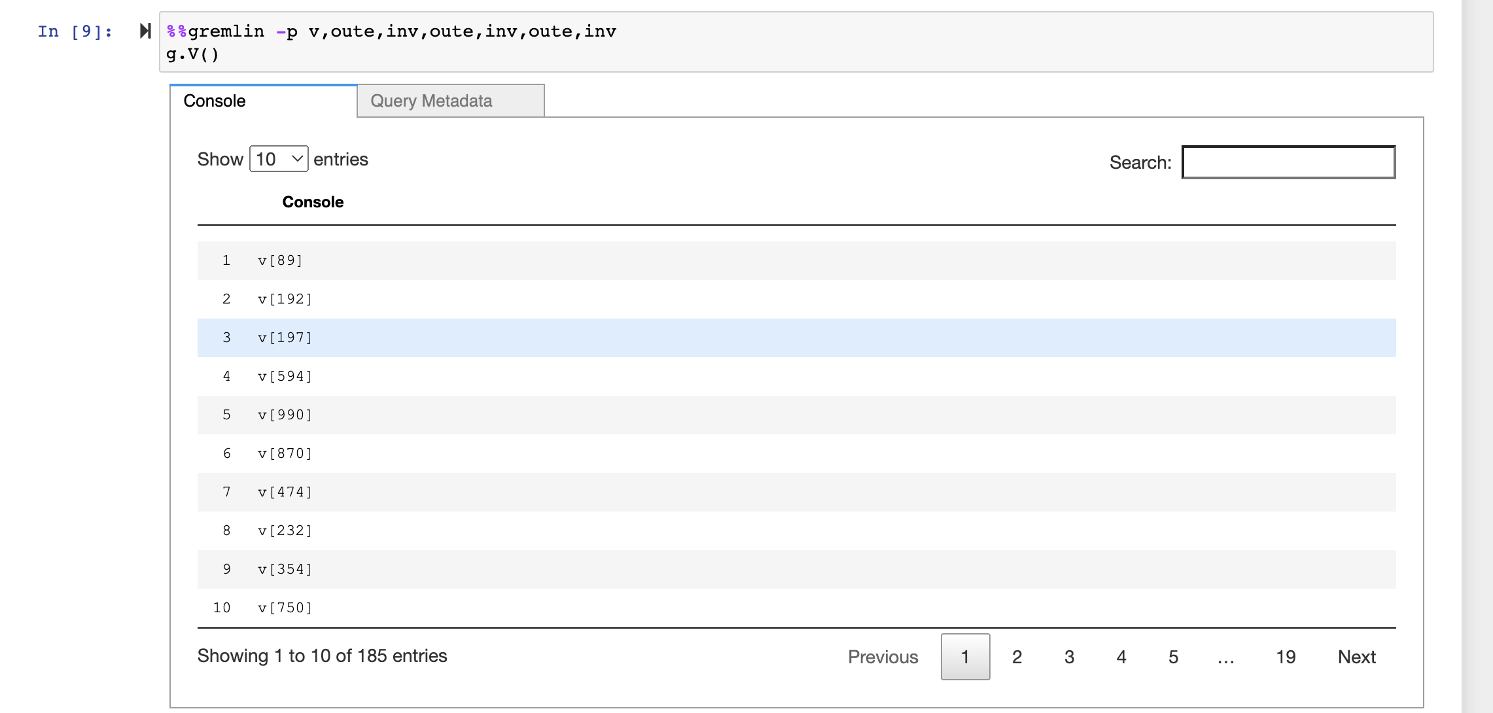Switch to the Query Metadata tab
Screen dimensions: 1493x713
tap(431, 101)
